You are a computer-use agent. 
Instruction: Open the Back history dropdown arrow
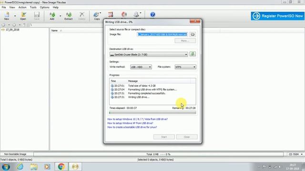point(9,25)
